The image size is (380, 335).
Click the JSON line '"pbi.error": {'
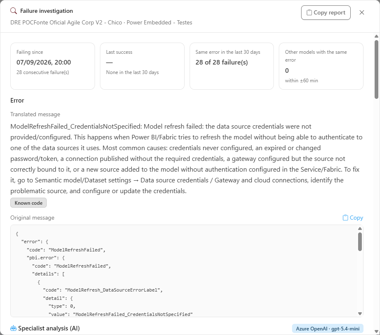45,258
